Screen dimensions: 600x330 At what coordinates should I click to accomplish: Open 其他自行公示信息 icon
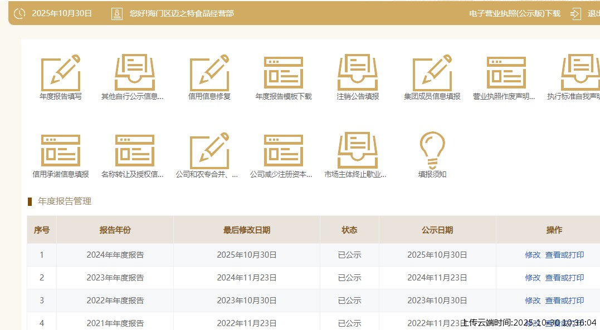tap(134, 72)
